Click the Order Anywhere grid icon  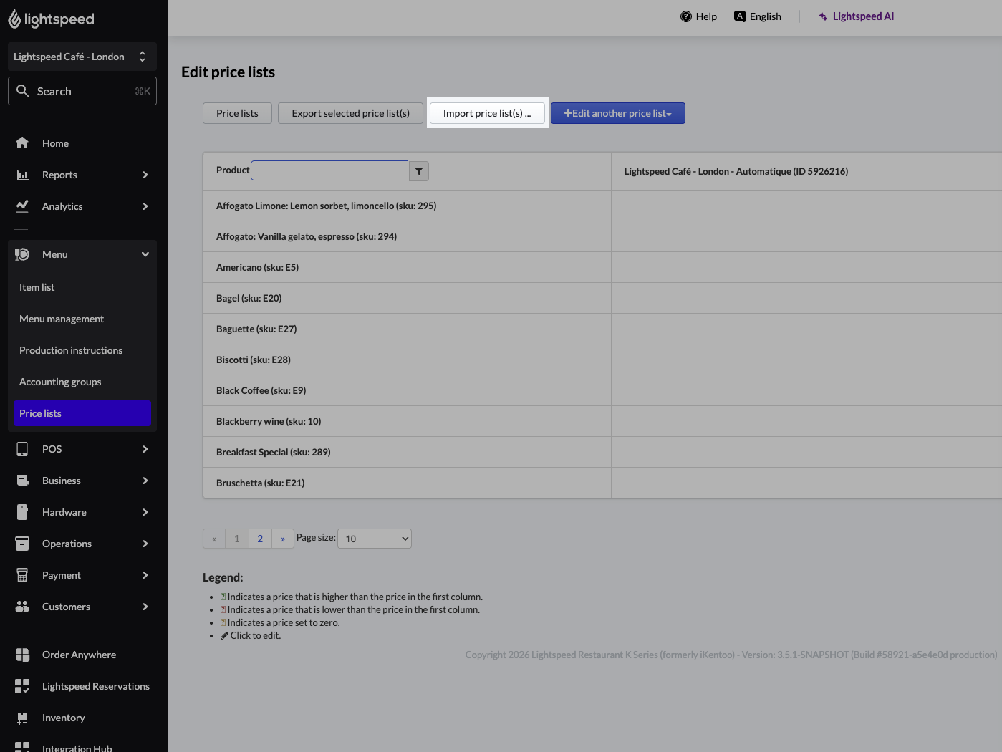[22, 655]
